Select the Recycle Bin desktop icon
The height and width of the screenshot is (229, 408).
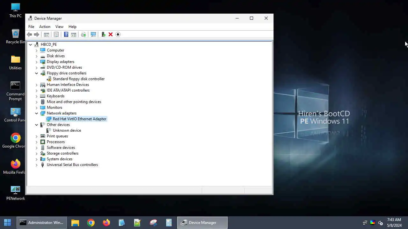15,37
